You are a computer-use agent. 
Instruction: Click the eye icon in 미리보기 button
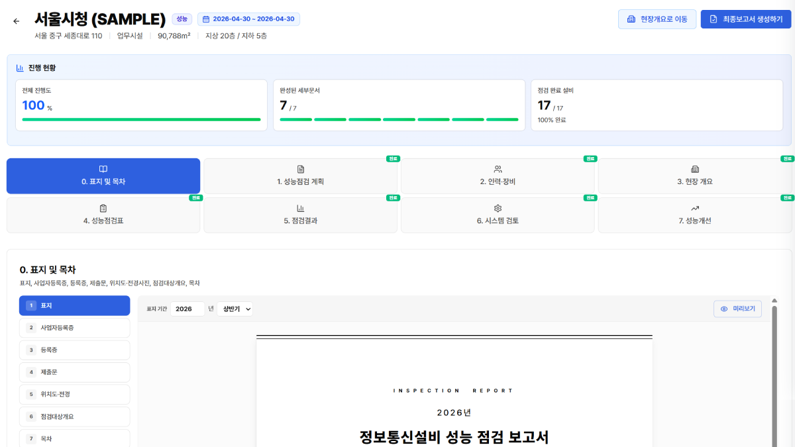coord(724,309)
